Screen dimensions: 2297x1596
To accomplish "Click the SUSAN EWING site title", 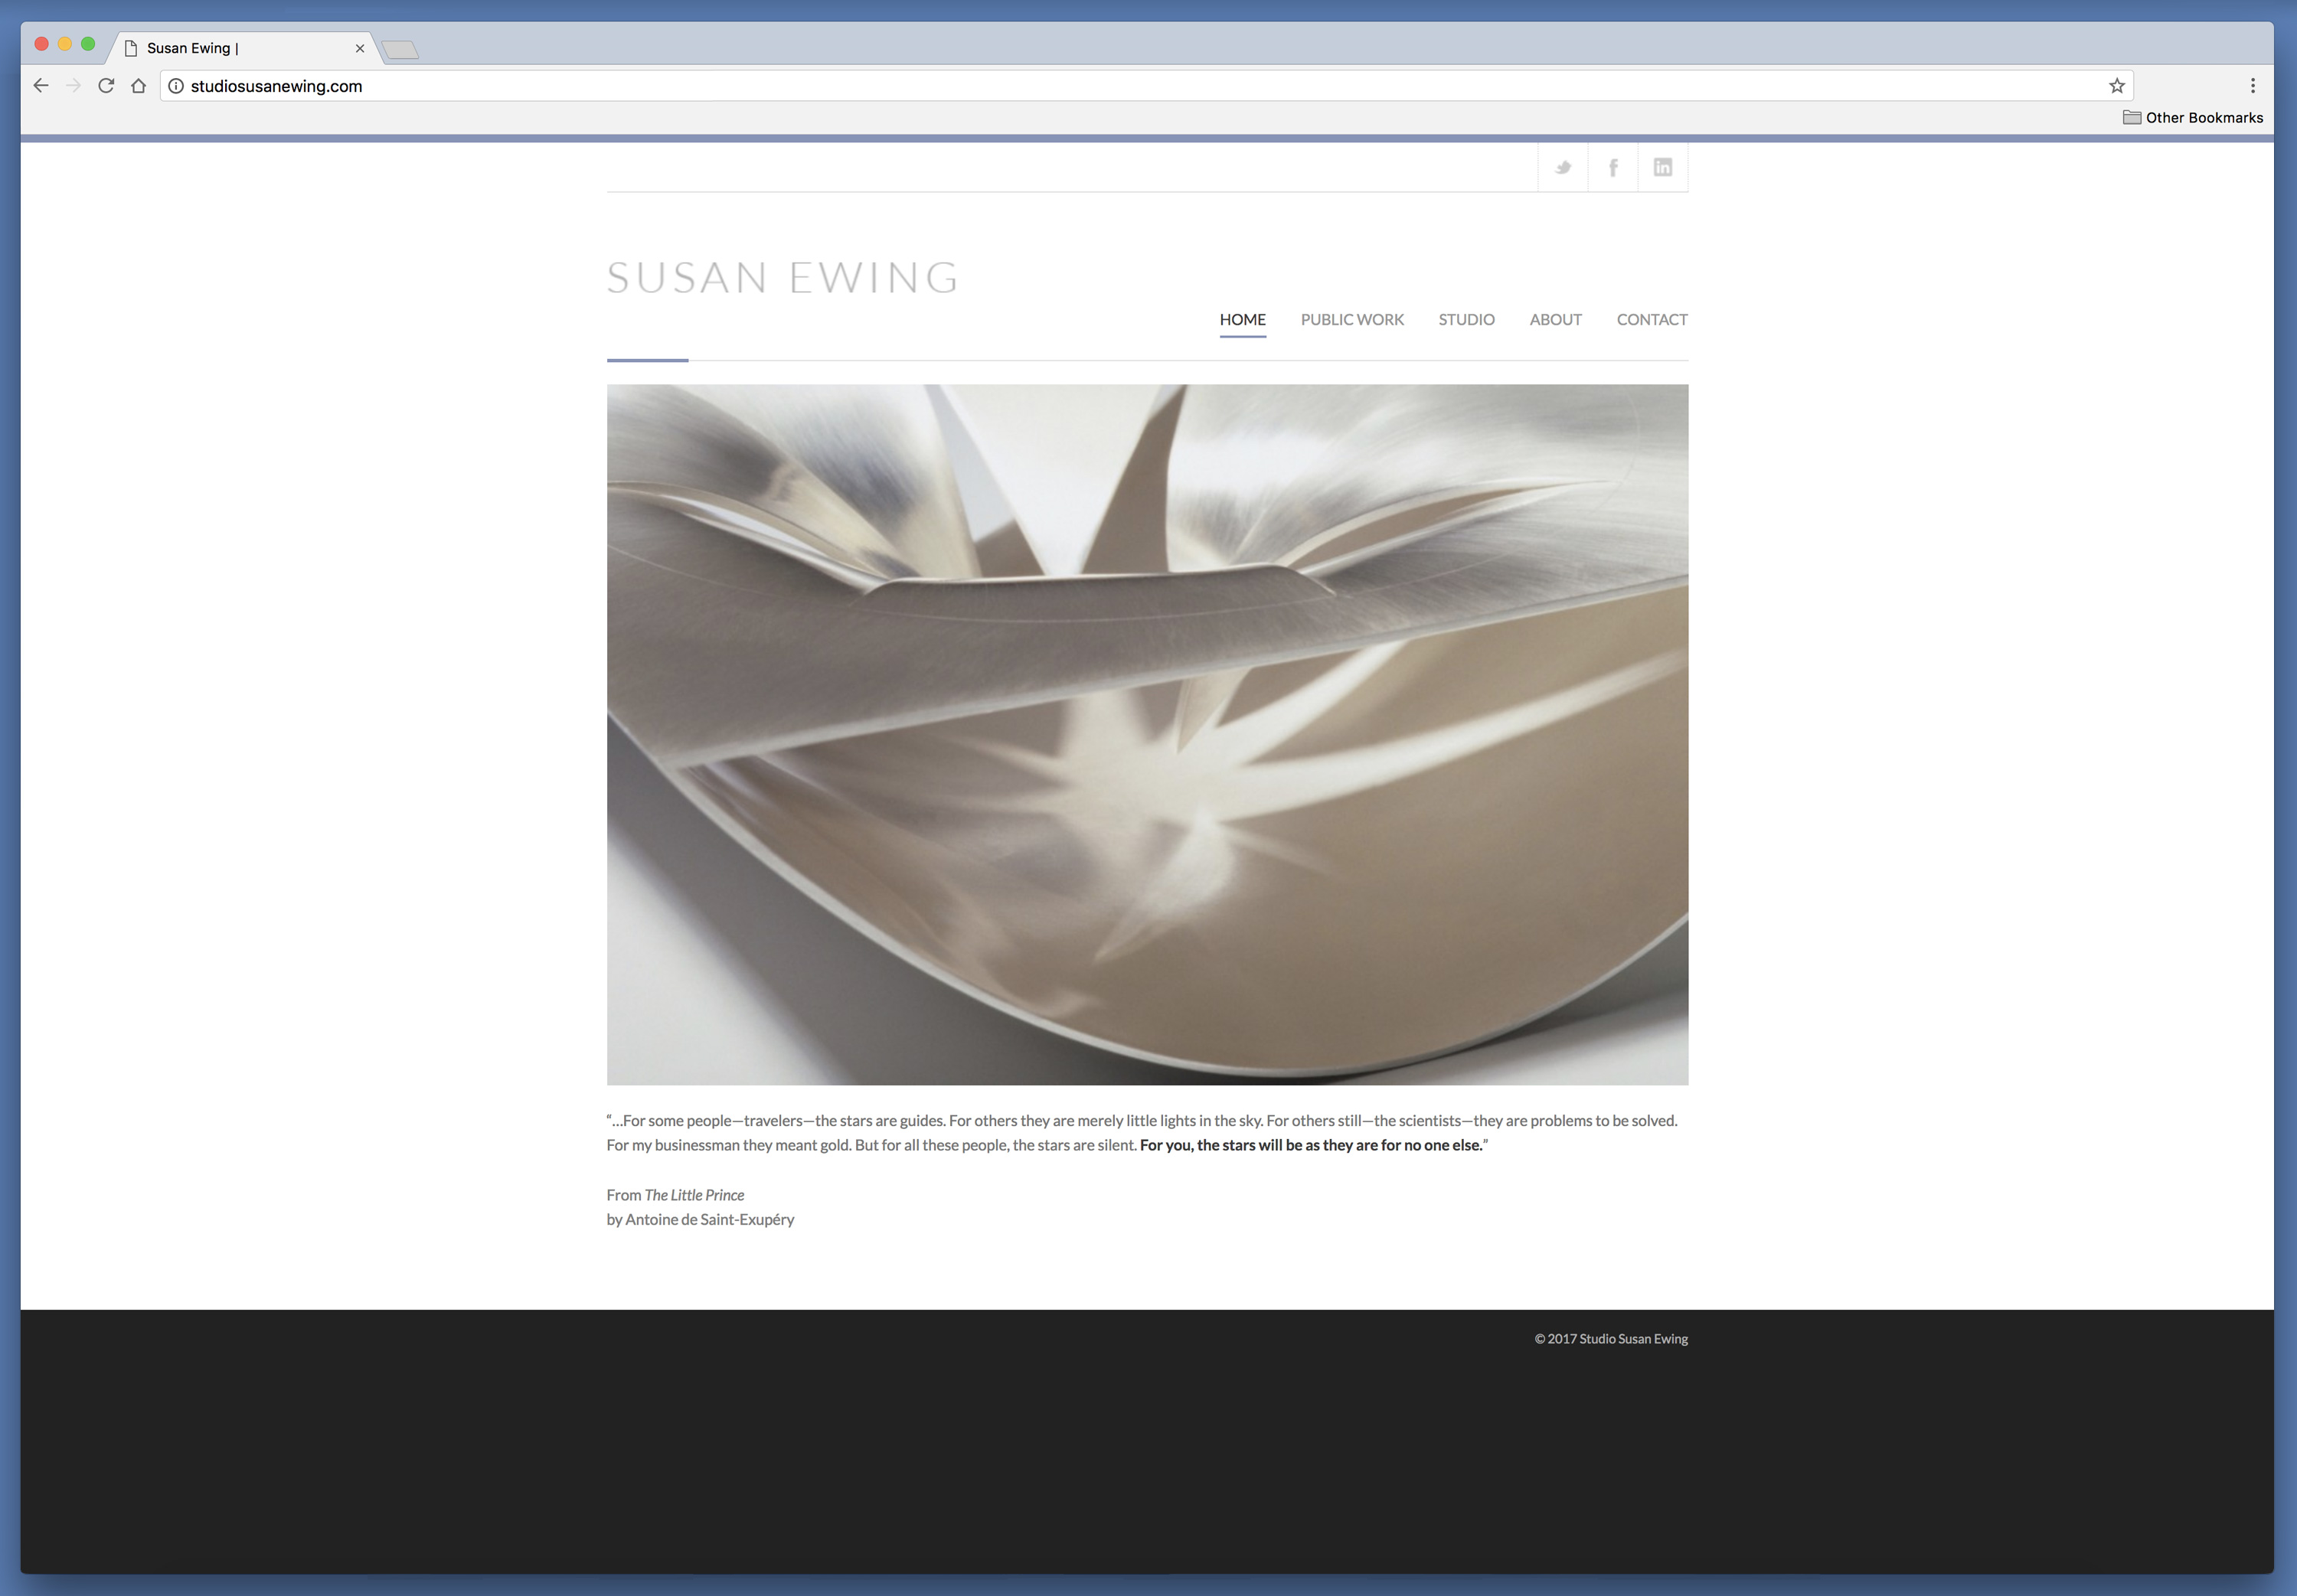I will point(783,277).
